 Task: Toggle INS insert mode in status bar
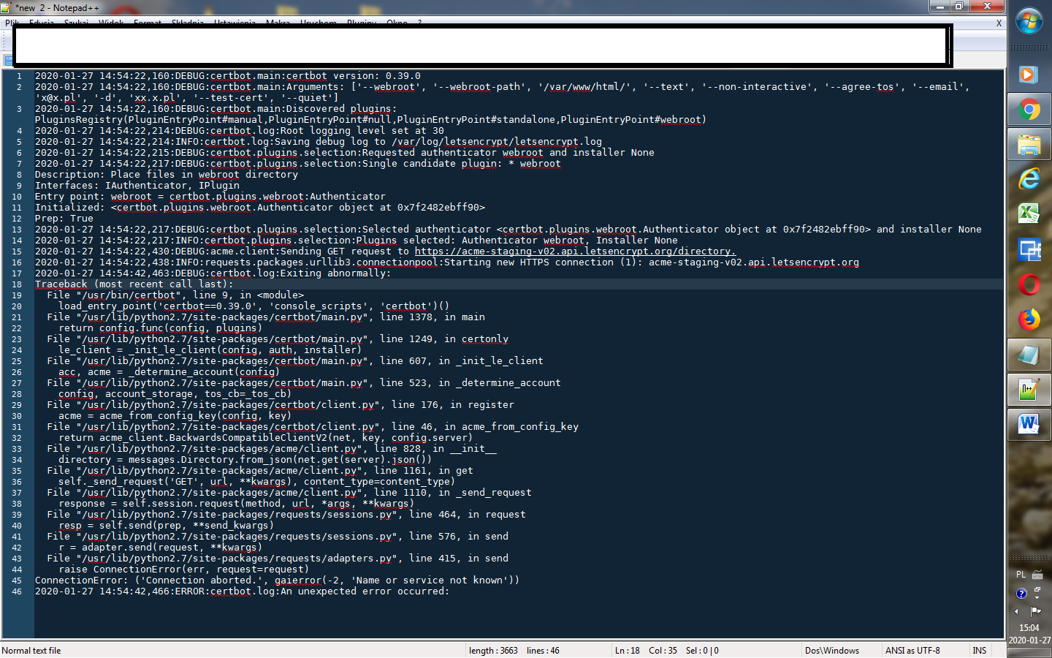pos(979,651)
